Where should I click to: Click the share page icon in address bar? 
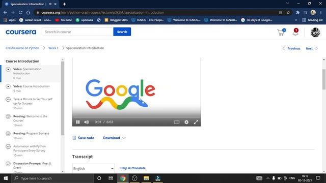click(x=281, y=12)
